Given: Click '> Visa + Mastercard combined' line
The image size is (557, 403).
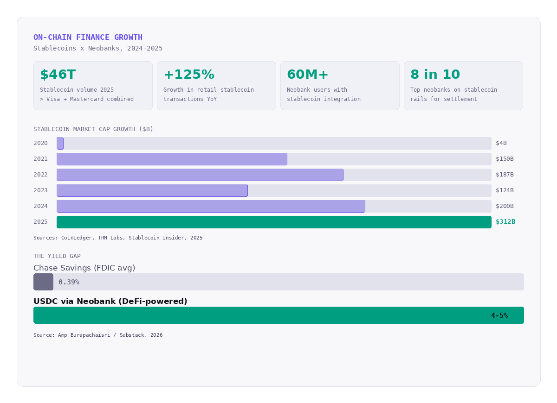Looking at the screenshot, I should click(87, 99).
